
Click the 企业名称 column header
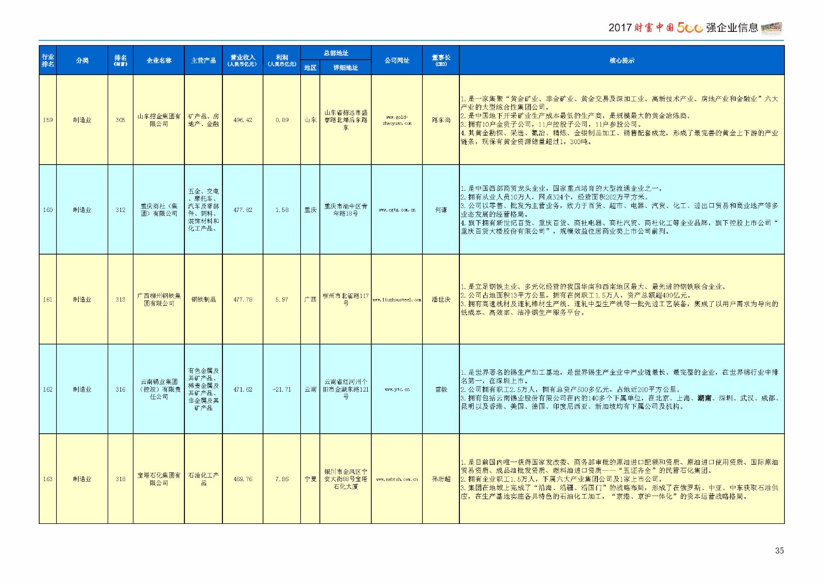(159, 60)
